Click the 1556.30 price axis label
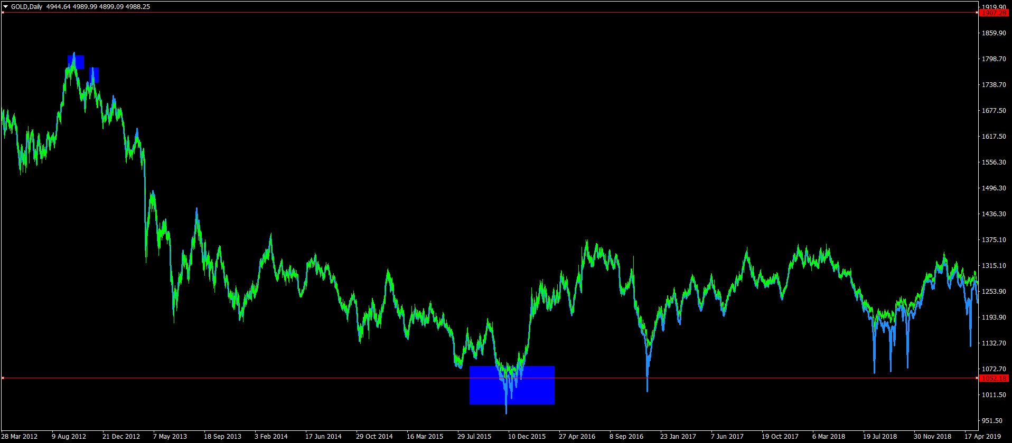1012x443 pixels. [x=994, y=162]
